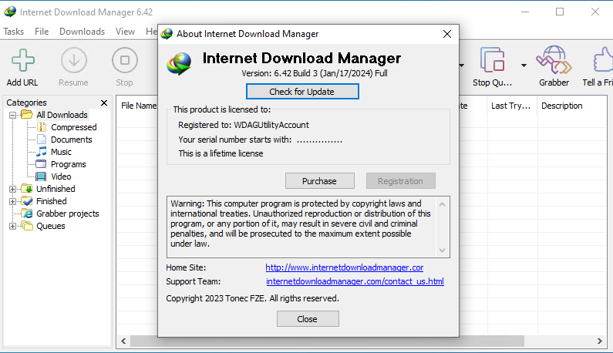Close the Categories panel with X
Image resolution: width=613 pixels, height=353 pixels.
(104, 103)
